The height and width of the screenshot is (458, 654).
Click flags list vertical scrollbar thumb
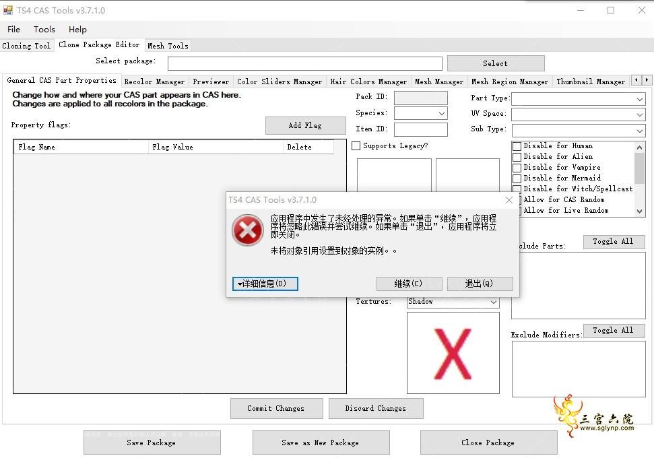point(639,168)
